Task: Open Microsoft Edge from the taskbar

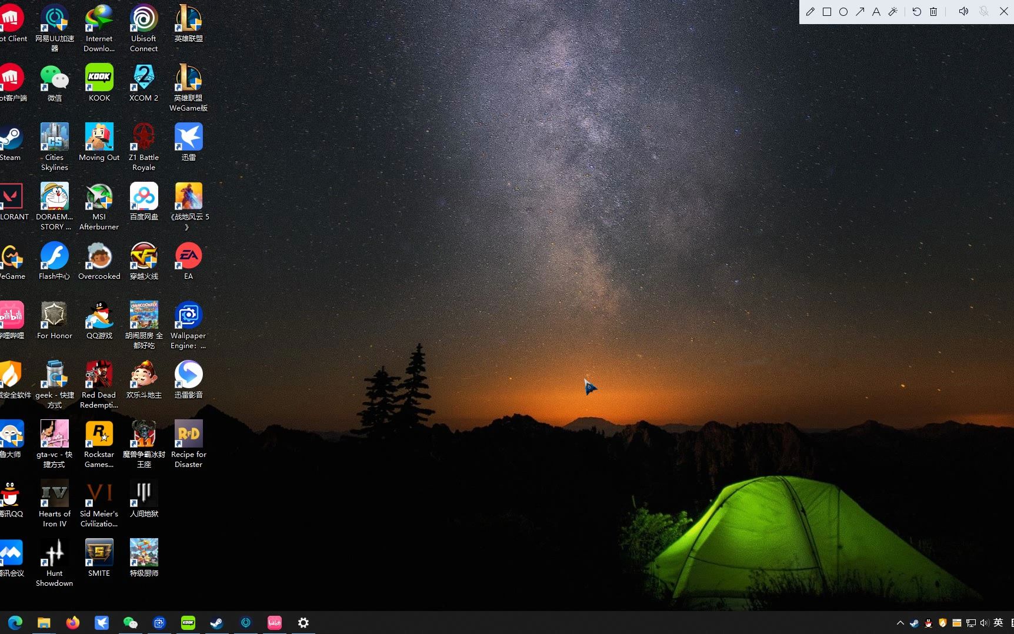Action: coord(15,622)
